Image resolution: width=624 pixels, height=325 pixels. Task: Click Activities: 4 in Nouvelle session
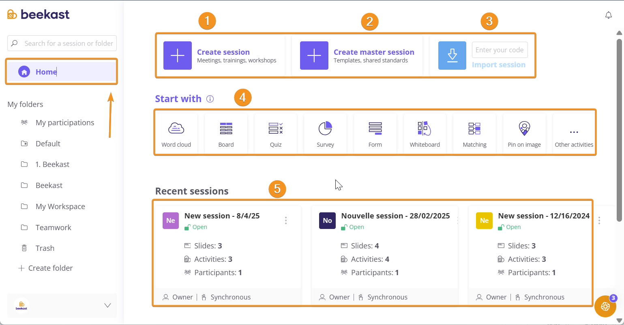pyautogui.click(x=365, y=259)
